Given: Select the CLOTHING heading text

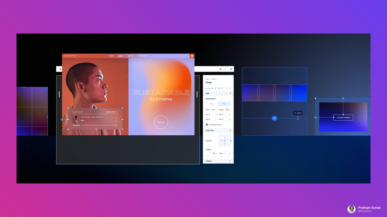Looking at the screenshot, I should tap(161, 100).
